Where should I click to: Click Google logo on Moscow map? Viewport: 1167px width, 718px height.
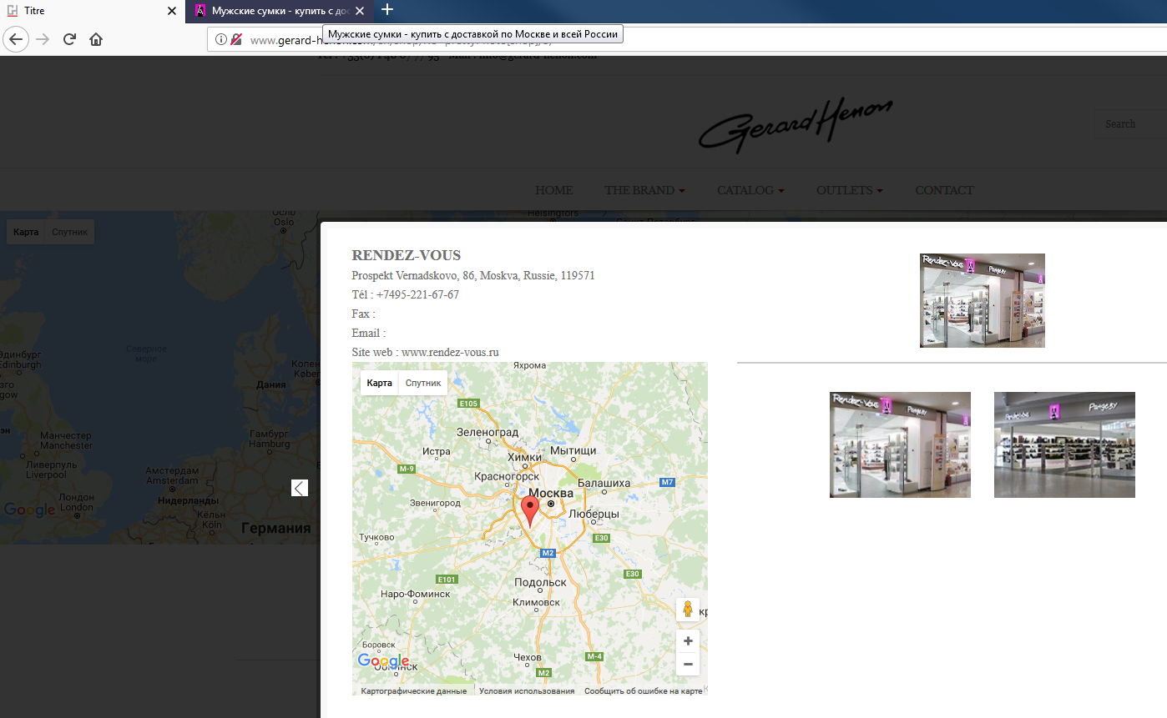383,661
